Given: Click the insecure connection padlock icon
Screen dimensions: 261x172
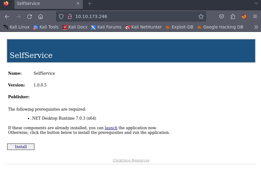Looking at the screenshot, I should click(70, 16).
